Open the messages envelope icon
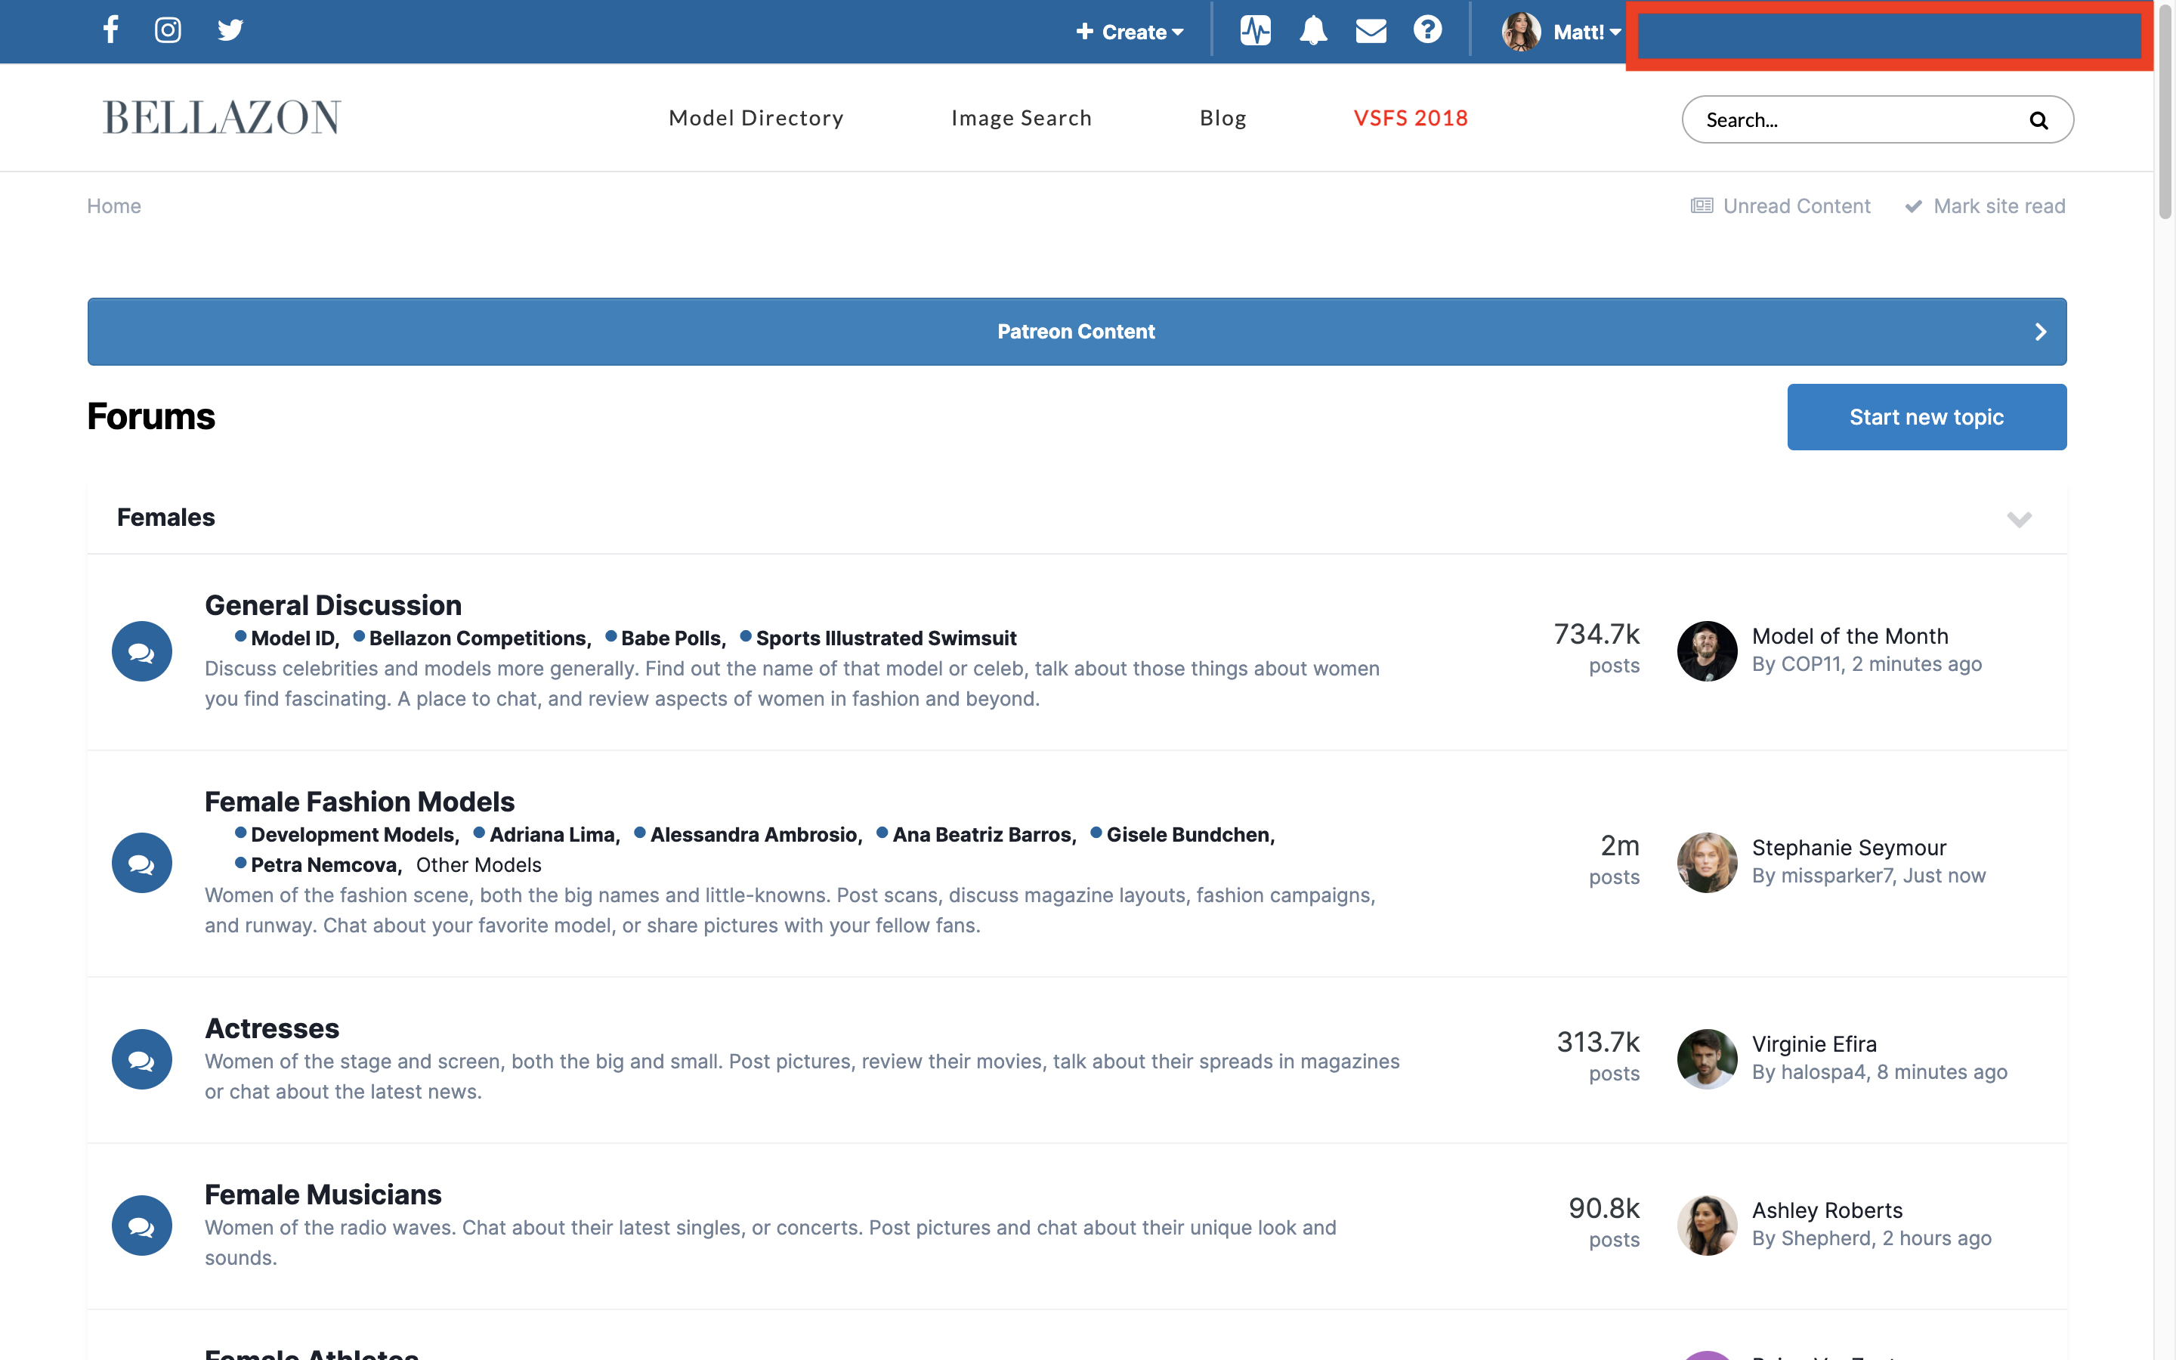The width and height of the screenshot is (2176, 1360). click(1371, 30)
